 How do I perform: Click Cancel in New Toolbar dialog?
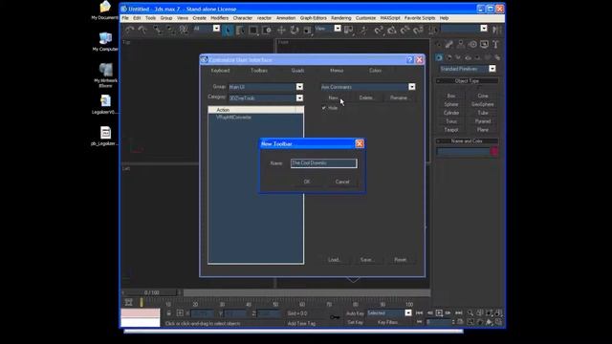click(342, 182)
